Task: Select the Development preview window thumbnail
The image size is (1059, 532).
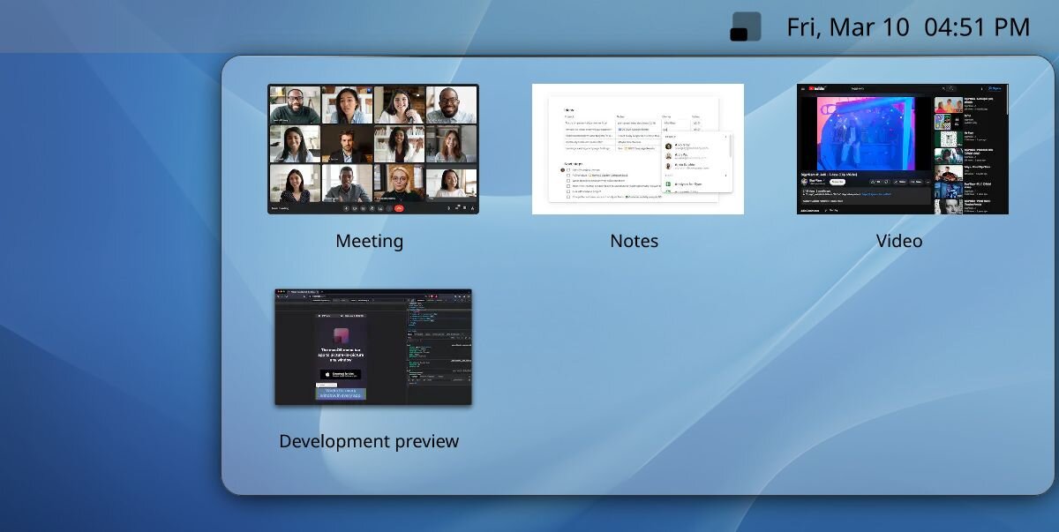Action: (x=373, y=347)
